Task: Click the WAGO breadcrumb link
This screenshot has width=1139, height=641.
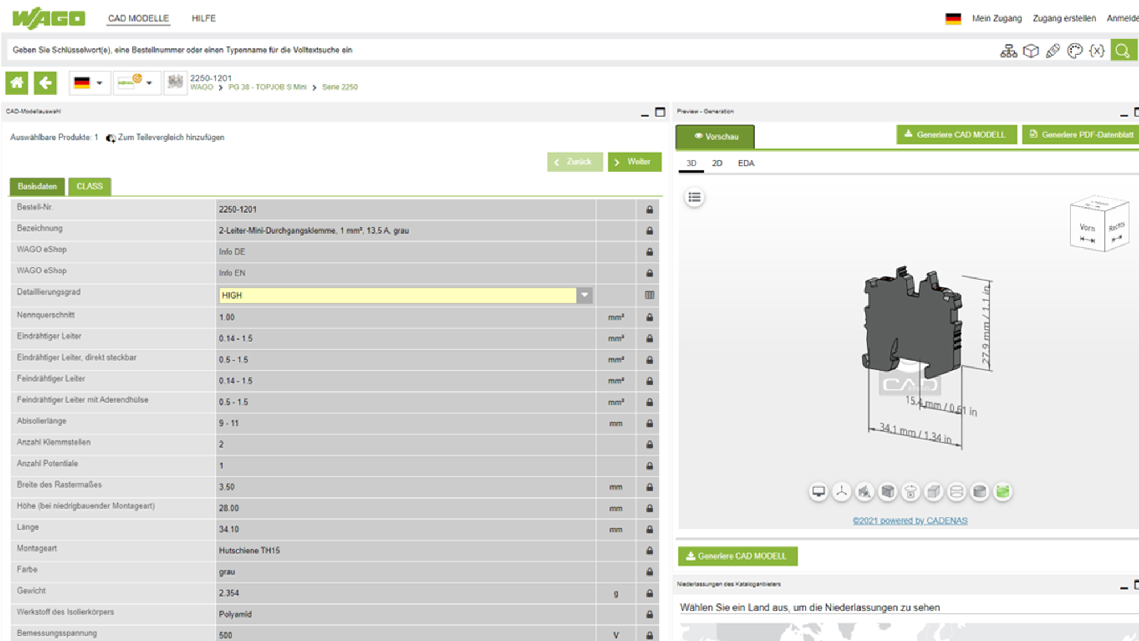Action: (202, 87)
